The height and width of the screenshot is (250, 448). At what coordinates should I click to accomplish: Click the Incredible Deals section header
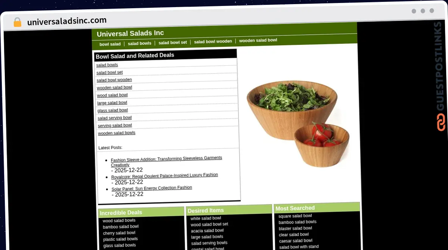(141, 212)
